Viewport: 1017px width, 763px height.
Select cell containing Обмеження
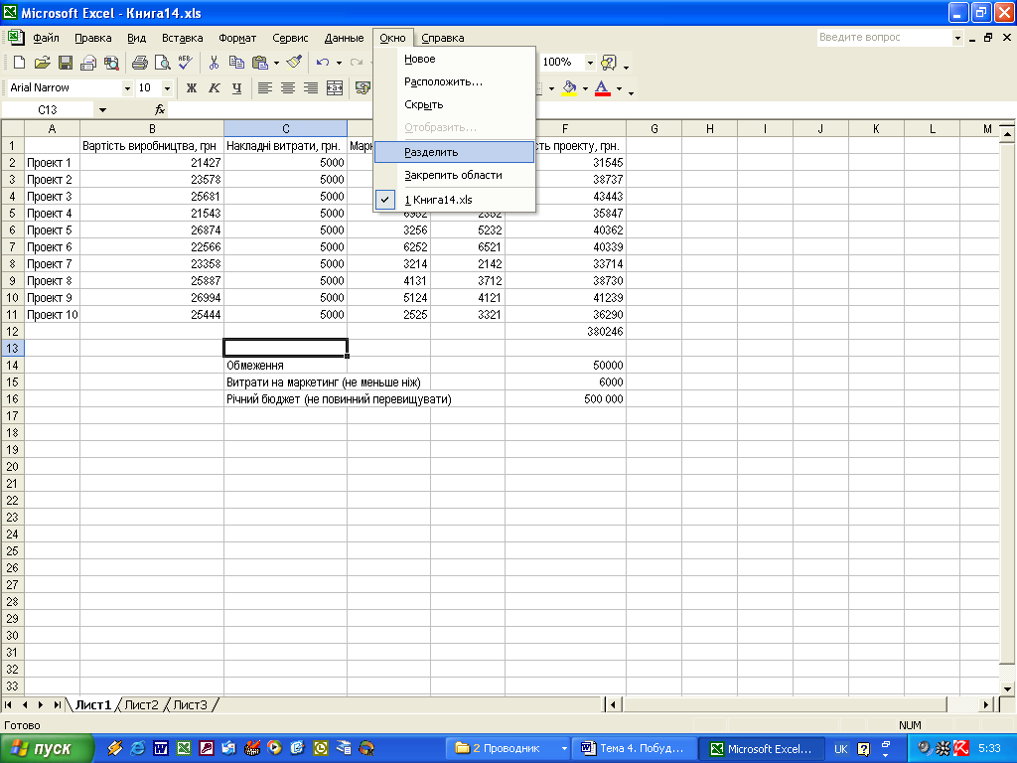coord(285,366)
